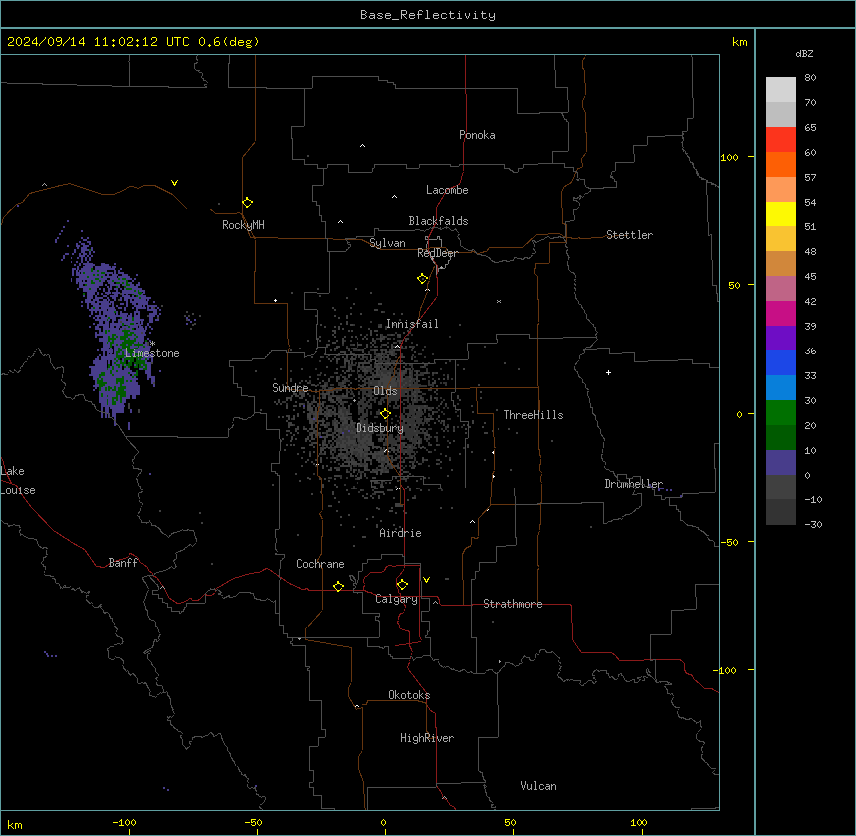
Task: Click the RockyMH town label
Action: tap(243, 225)
